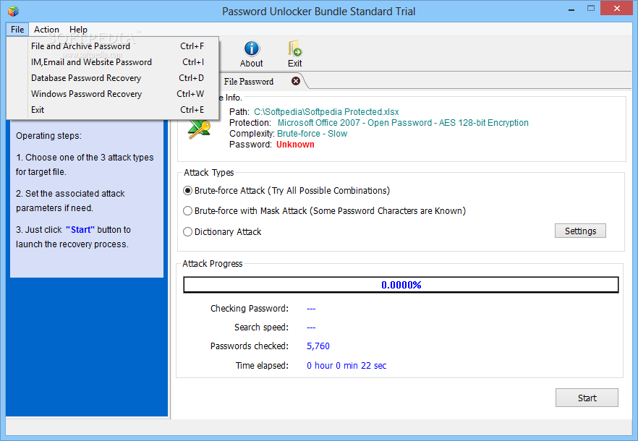Screen dimensions: 638x441
Task: Click the attack progress bar at 0.0000%
Action: point(401,285)
